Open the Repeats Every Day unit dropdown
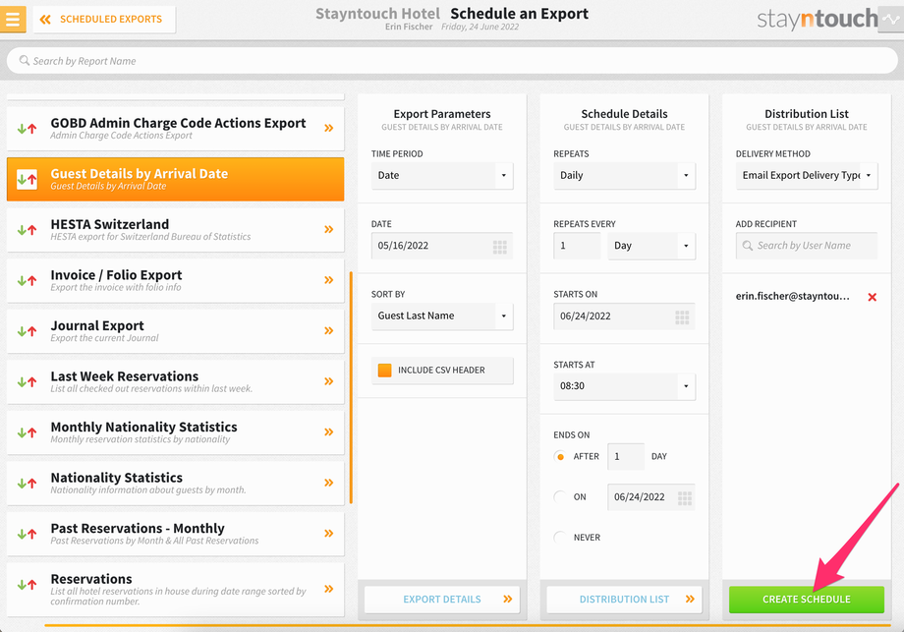Image resolution: width=904 pixels, height=632 pixels. [651, 246]
